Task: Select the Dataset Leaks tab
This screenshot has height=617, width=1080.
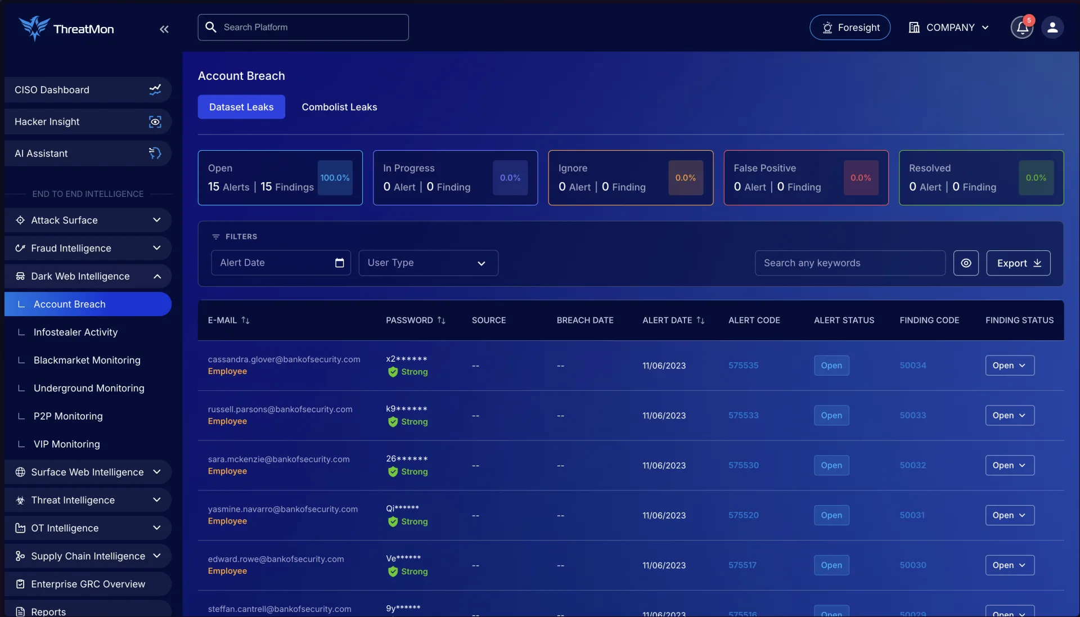Action: click(241, 107)
